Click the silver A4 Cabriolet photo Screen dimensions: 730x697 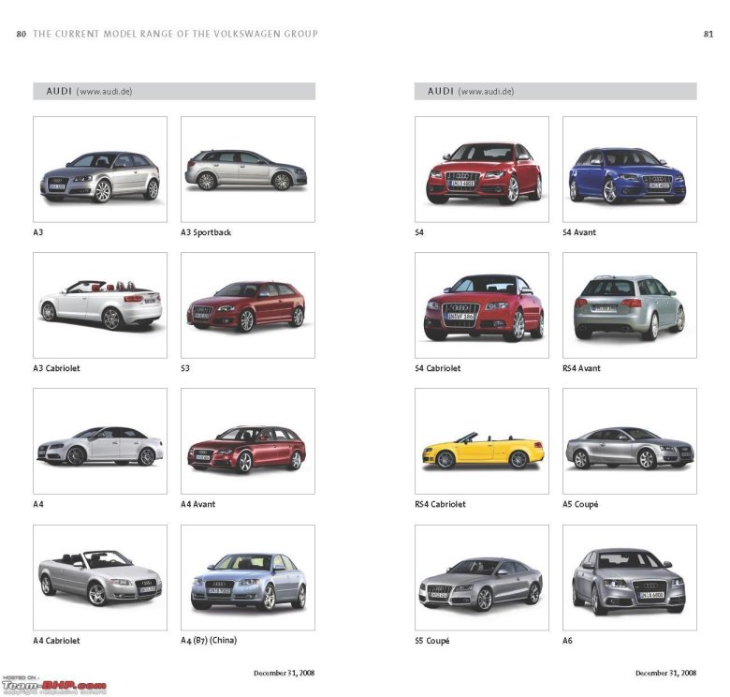click(100, 577)
